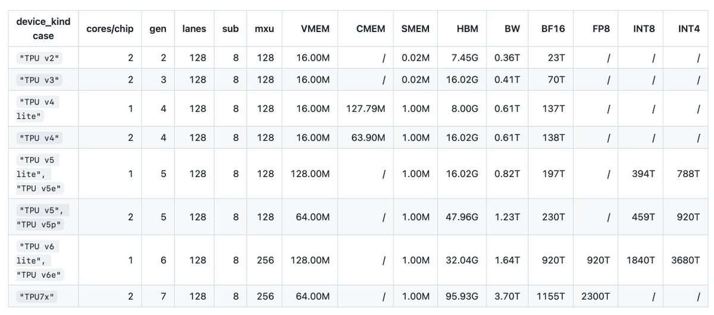Click BW value "0.36T"
714x315 pixels.
pos(507,58)
